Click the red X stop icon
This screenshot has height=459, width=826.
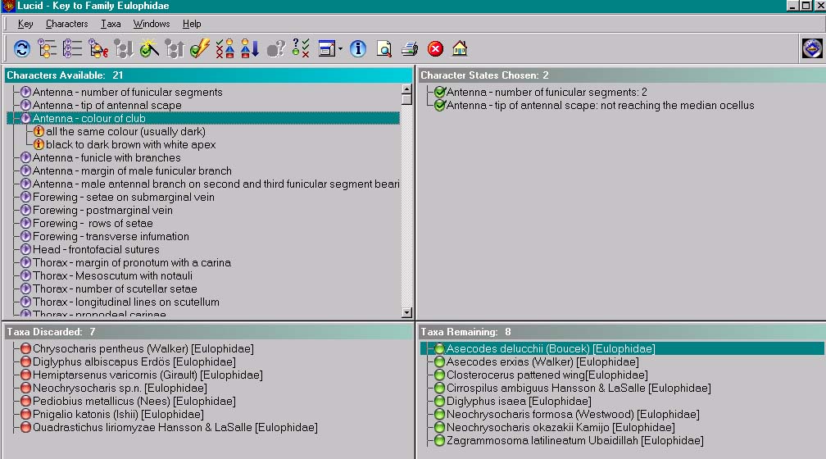[435, 49]
